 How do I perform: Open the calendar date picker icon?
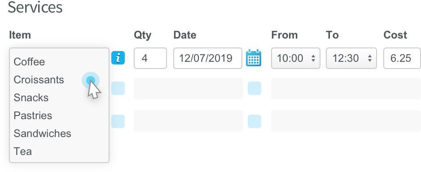click(x=254, y=58)
